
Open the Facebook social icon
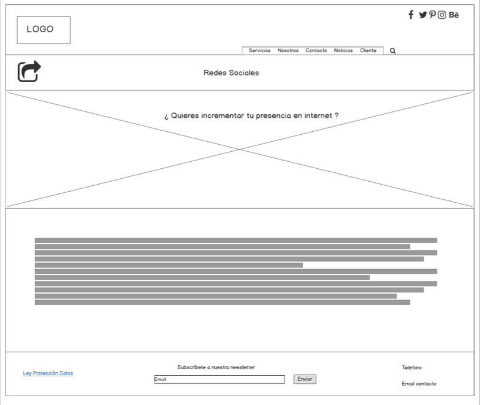411,15
